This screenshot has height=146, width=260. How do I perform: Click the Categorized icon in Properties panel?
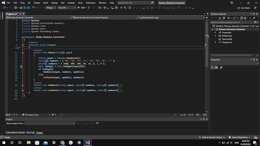(213, 67)
